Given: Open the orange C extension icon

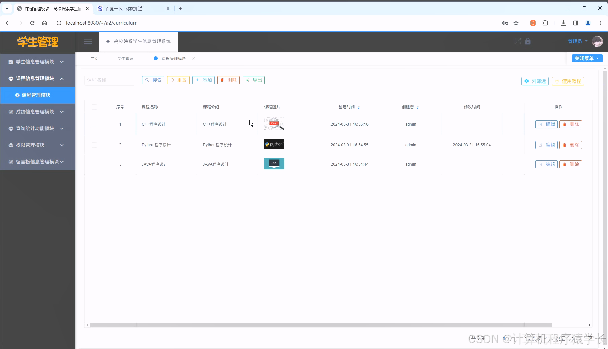Looking at the screenshot, I should [533, 23].
